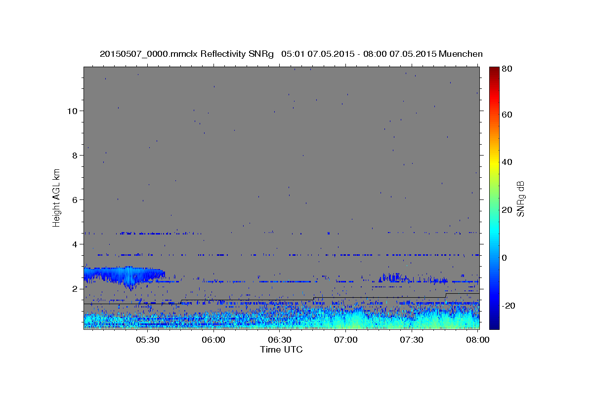The height and width of the screenshot is (395, 593).
Task: Click the colorbar value 0
Action: click(505, 258)
